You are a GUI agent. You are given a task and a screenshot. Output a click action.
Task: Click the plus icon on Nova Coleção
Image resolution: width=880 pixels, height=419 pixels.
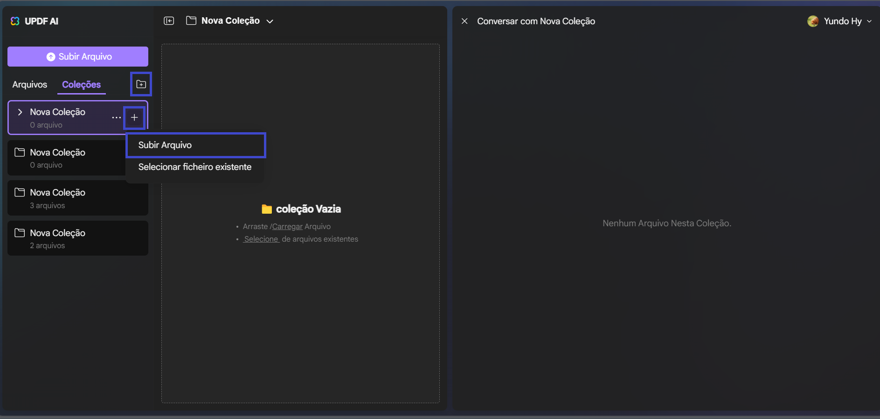(x=134, y=117)
